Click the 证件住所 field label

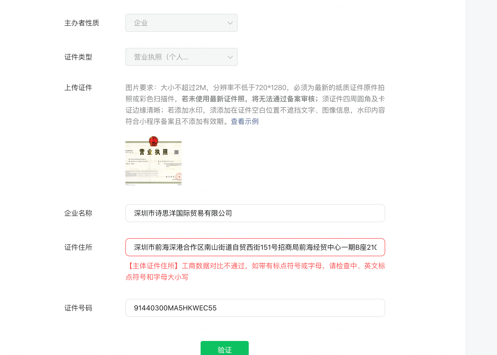point(78,247)
